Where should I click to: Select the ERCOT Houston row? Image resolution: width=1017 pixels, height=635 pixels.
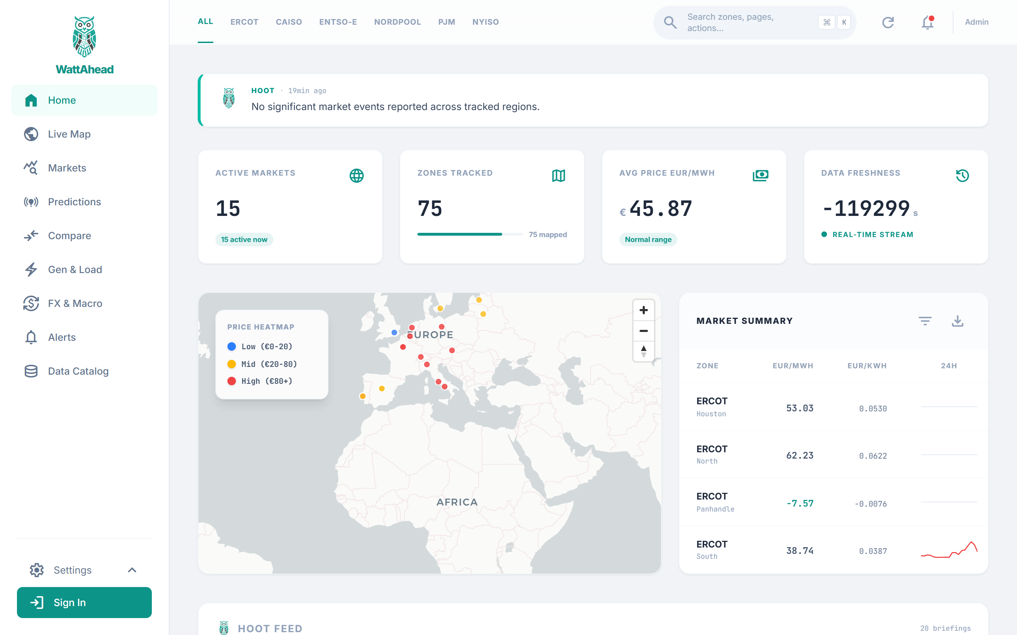[834, 407]
